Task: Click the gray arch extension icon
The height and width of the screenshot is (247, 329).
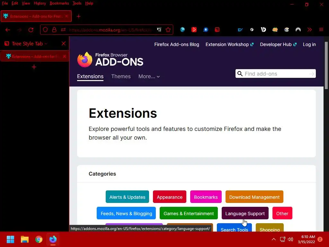Action: tap(298, 30)
